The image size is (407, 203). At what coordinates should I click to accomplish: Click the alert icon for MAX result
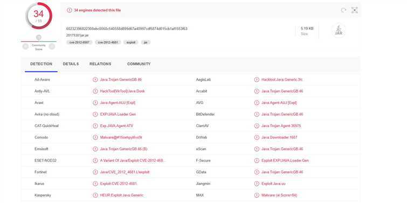257,195
